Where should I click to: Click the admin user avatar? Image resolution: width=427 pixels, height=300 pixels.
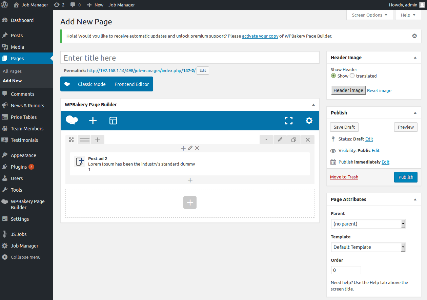[x=422, y=5]
